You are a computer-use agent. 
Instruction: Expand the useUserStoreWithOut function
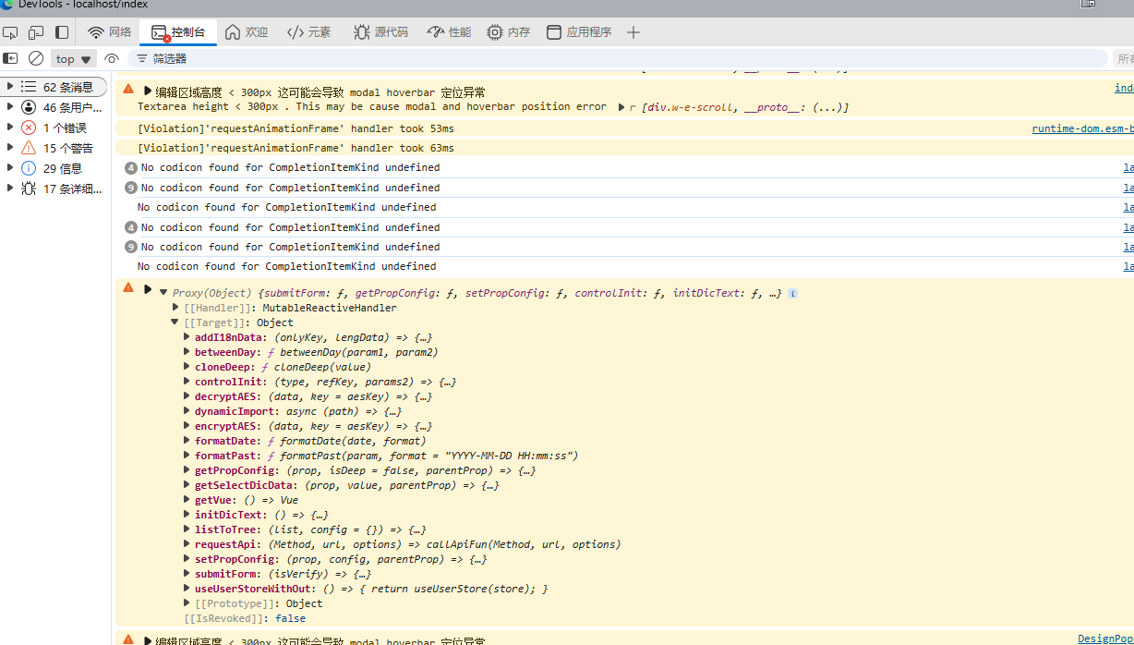187,589
